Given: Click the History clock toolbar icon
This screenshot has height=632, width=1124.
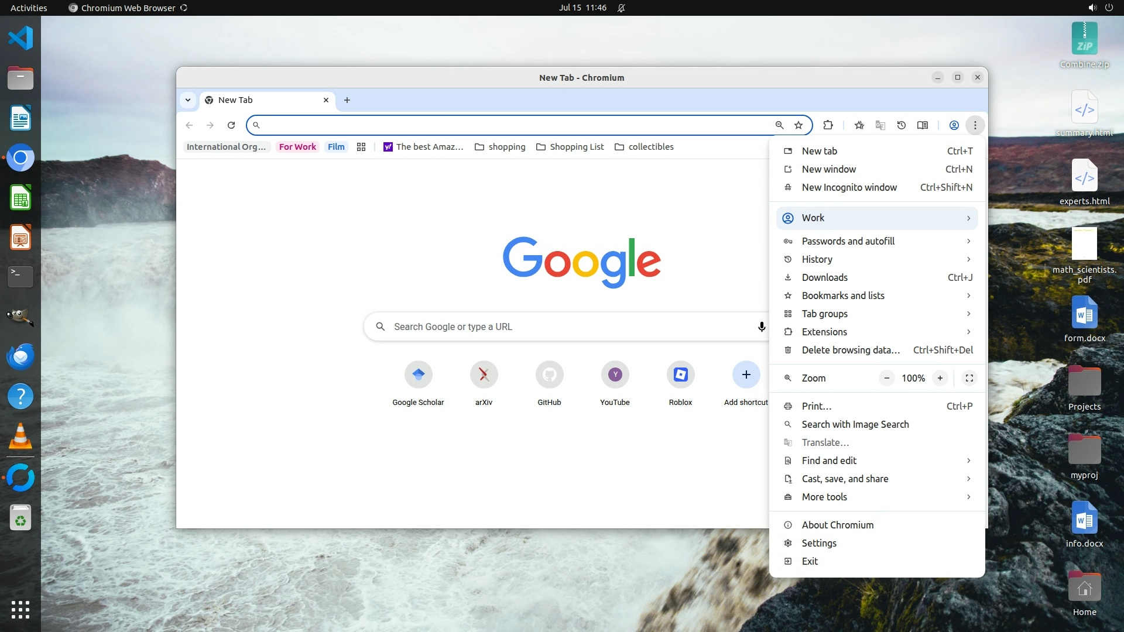Looking at the screenshot, I should (x=902, y=125).
